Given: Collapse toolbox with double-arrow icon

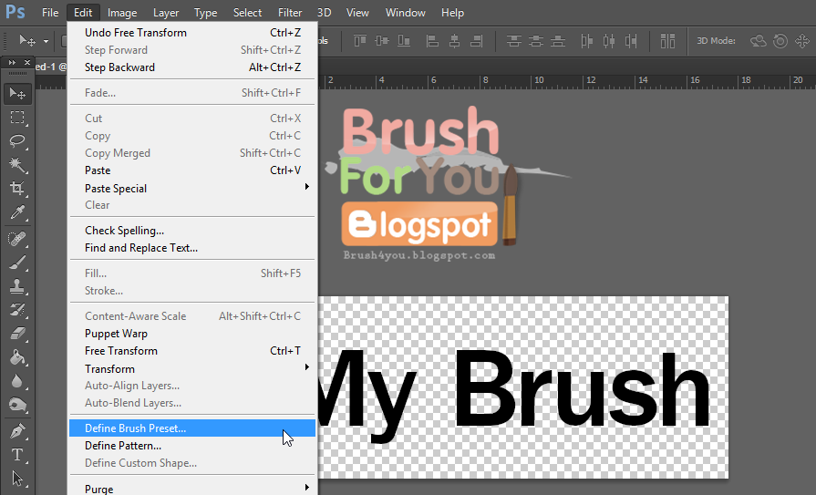Looking at the screenshot, I should 12,63.
